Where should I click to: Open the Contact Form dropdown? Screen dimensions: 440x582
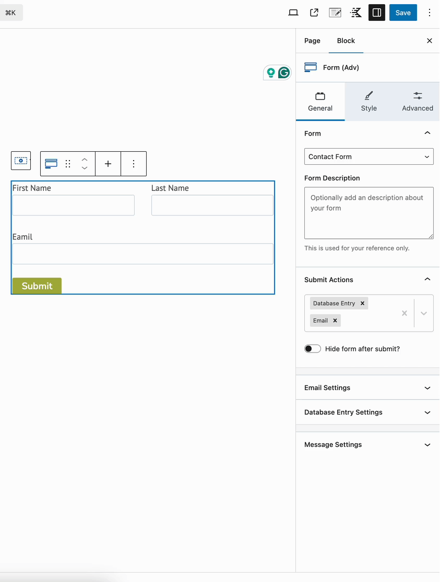[368, 156]
